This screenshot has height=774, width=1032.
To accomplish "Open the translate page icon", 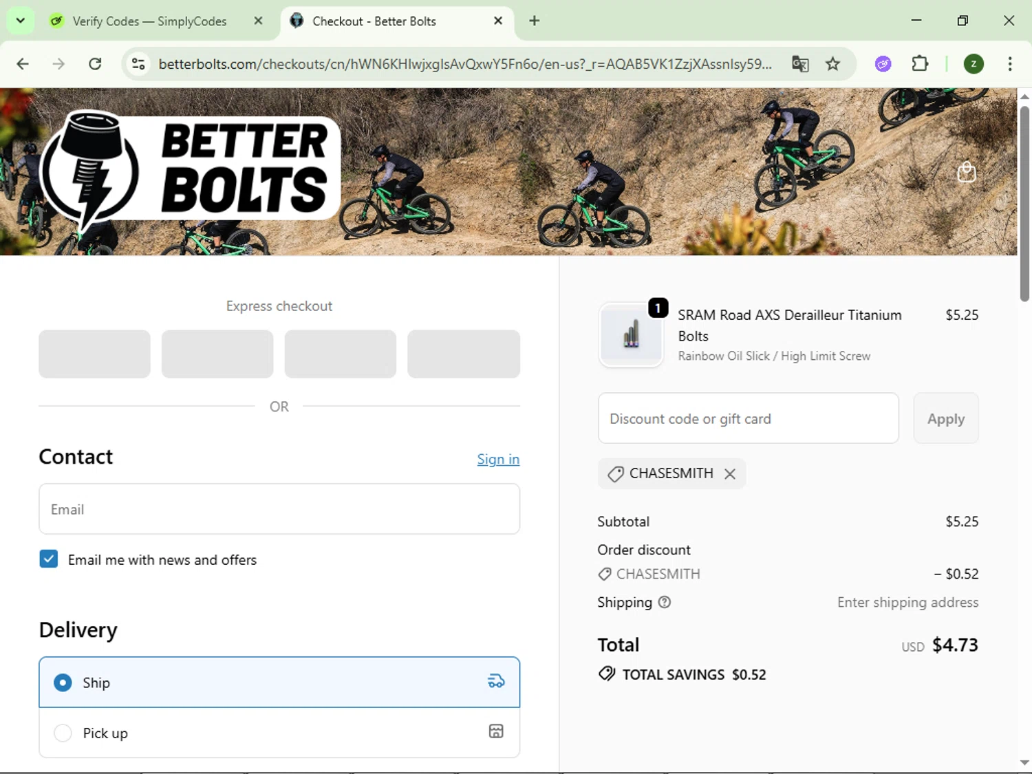I will pyautogui.click(x=800, y=64).
